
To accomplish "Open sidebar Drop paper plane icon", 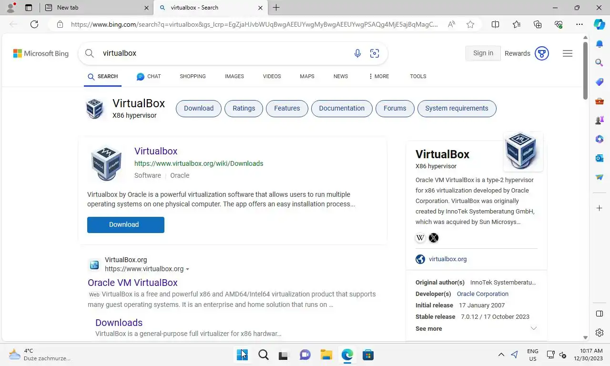I will pos(600,177).
